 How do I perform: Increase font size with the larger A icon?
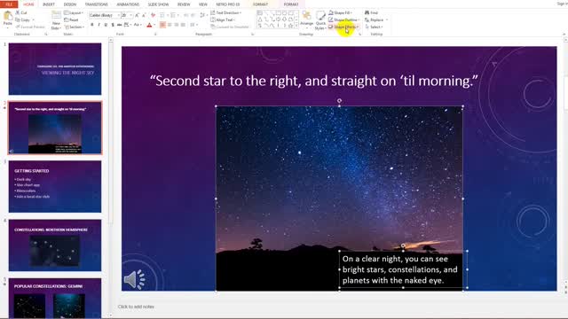pyautogui.click(x=137, y=15)
